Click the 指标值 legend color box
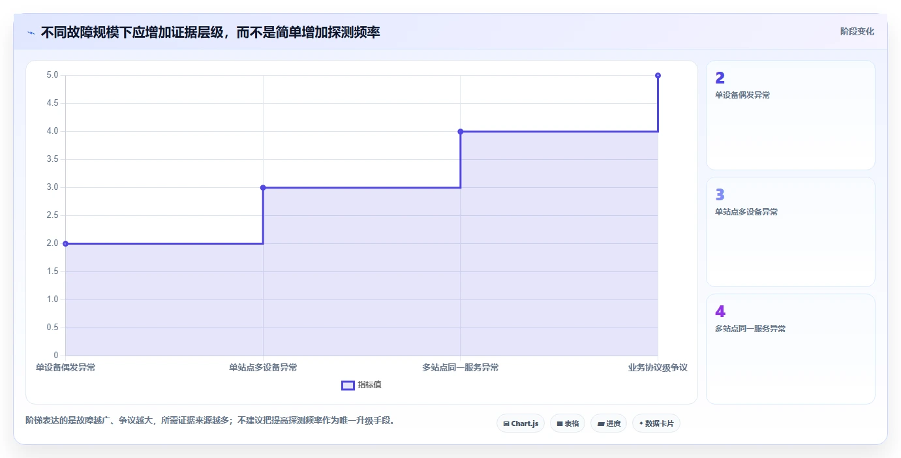901x458 pixels. (348, 385)
